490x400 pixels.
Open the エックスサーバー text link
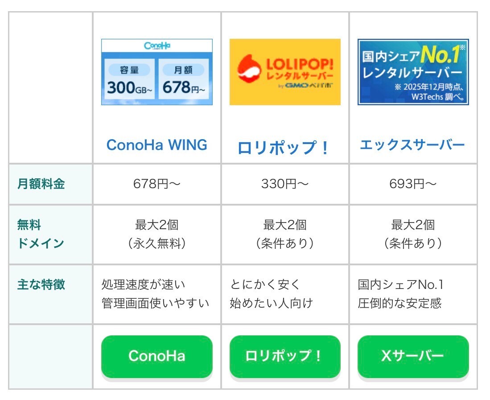[x=412, y=144]
